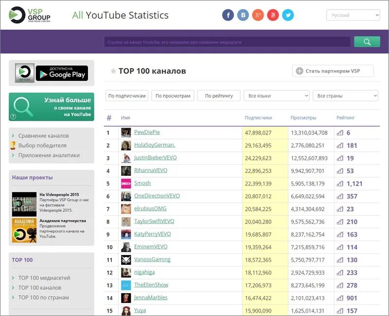Sort by По рейтингу
The image size is (389, 316).
click(x=219, y=95)
